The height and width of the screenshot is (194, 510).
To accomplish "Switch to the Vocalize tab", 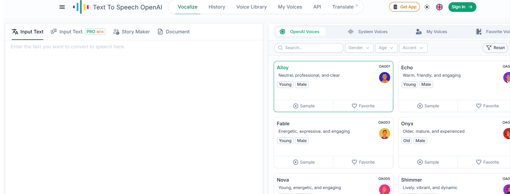I will pyautogui.click(x=188, y=7).
